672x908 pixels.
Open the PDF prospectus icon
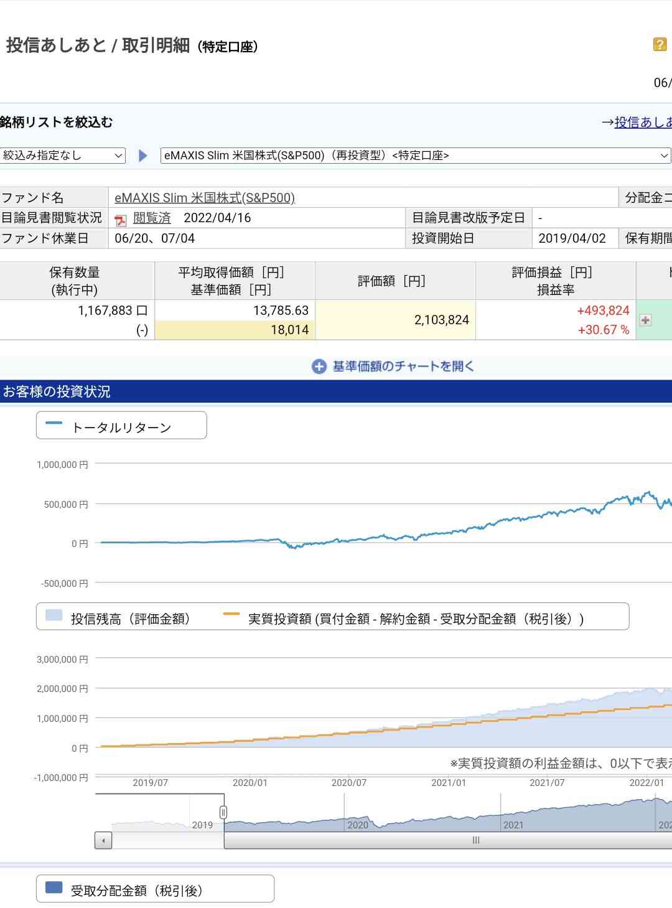[121, 219]
